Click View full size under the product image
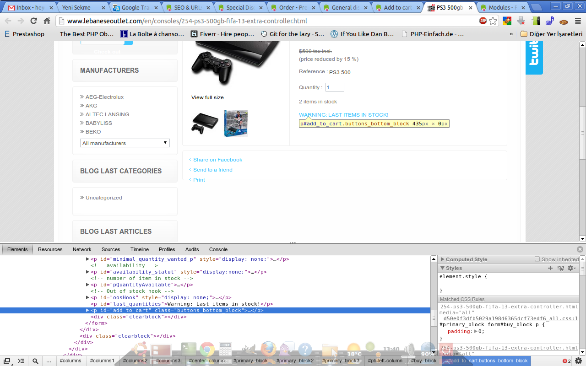This screenshot has height=366, width=586. [207, 97]
